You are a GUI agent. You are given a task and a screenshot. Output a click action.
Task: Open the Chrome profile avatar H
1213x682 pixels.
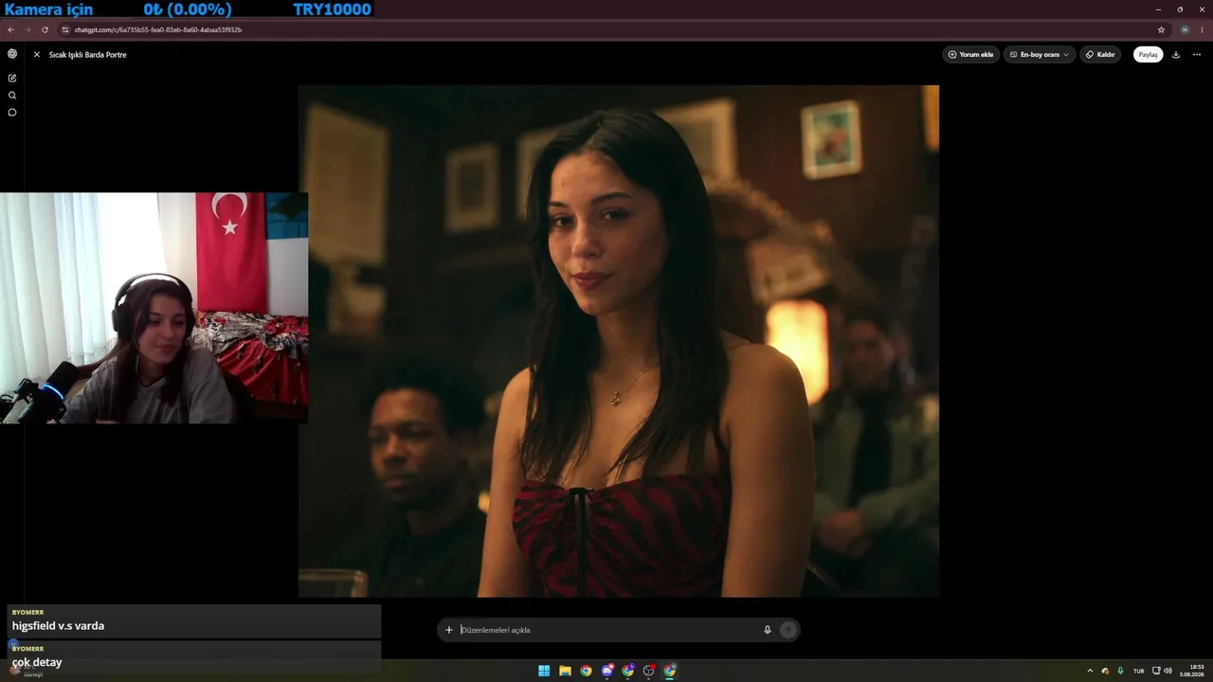coord(1185,29)
